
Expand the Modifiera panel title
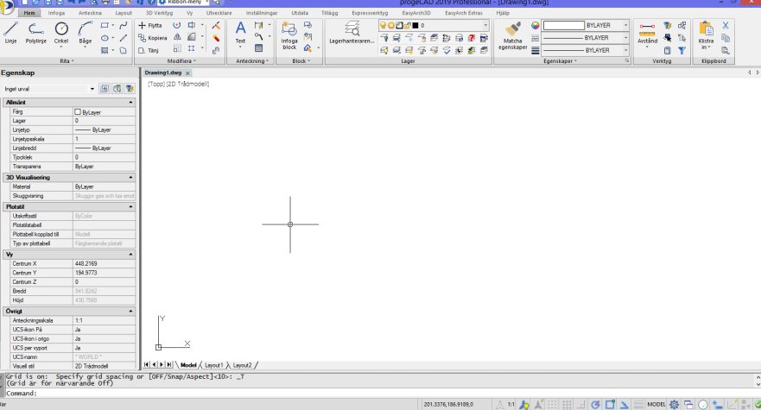pyautogui.click(x=181, y=61)
